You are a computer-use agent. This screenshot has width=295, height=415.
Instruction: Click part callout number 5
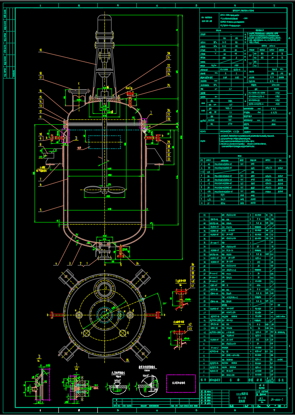40,210
